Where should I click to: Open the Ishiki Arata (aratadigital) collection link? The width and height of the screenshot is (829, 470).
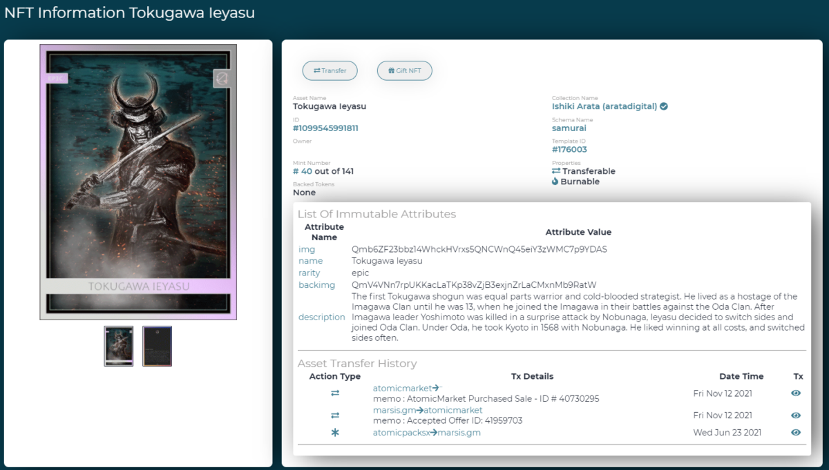click(x=604, y=106)
